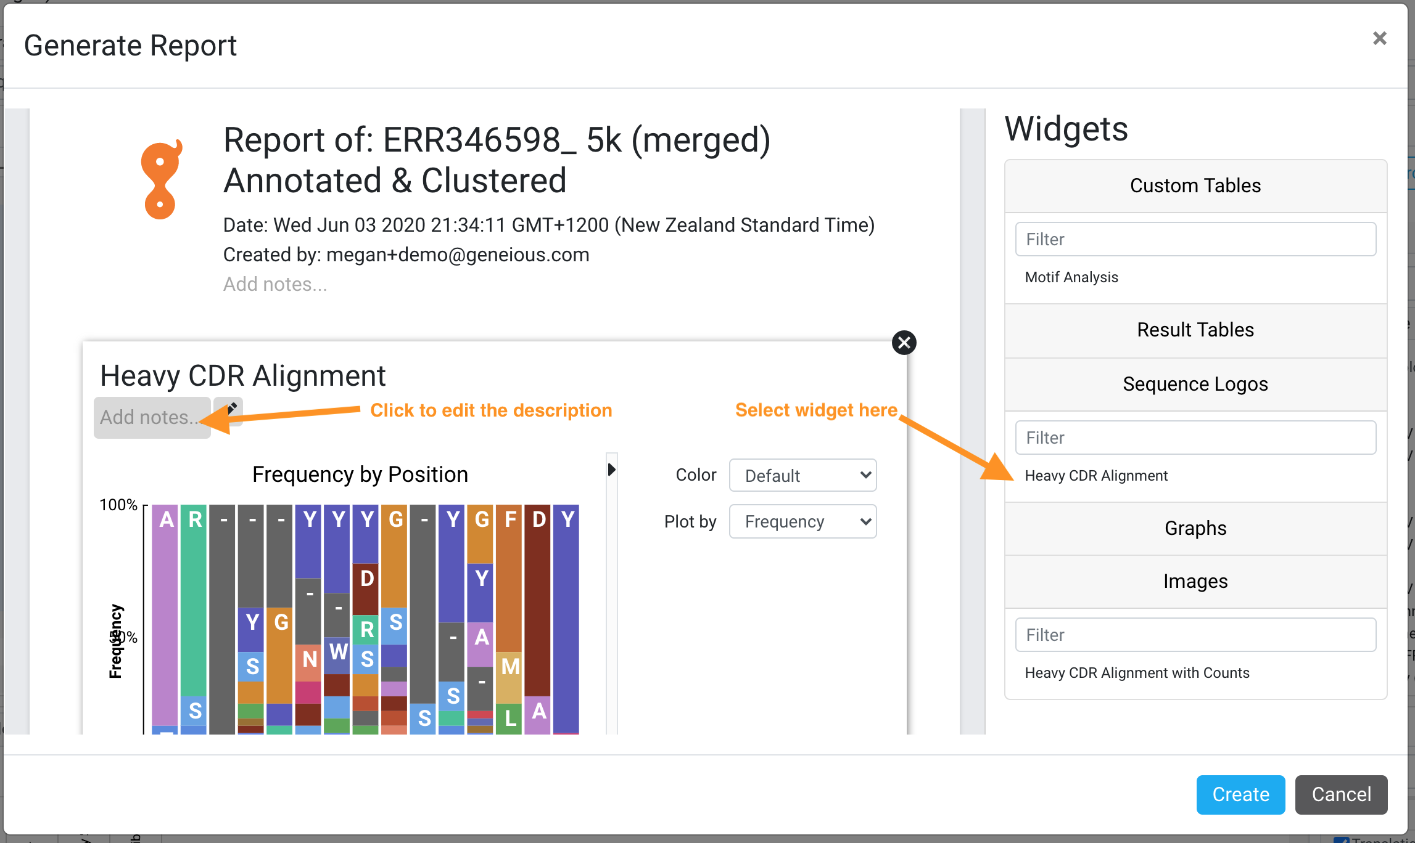This screenshot has width=1415, height=843.
Task: Click the Cancel button
Action: [1341, 794]
